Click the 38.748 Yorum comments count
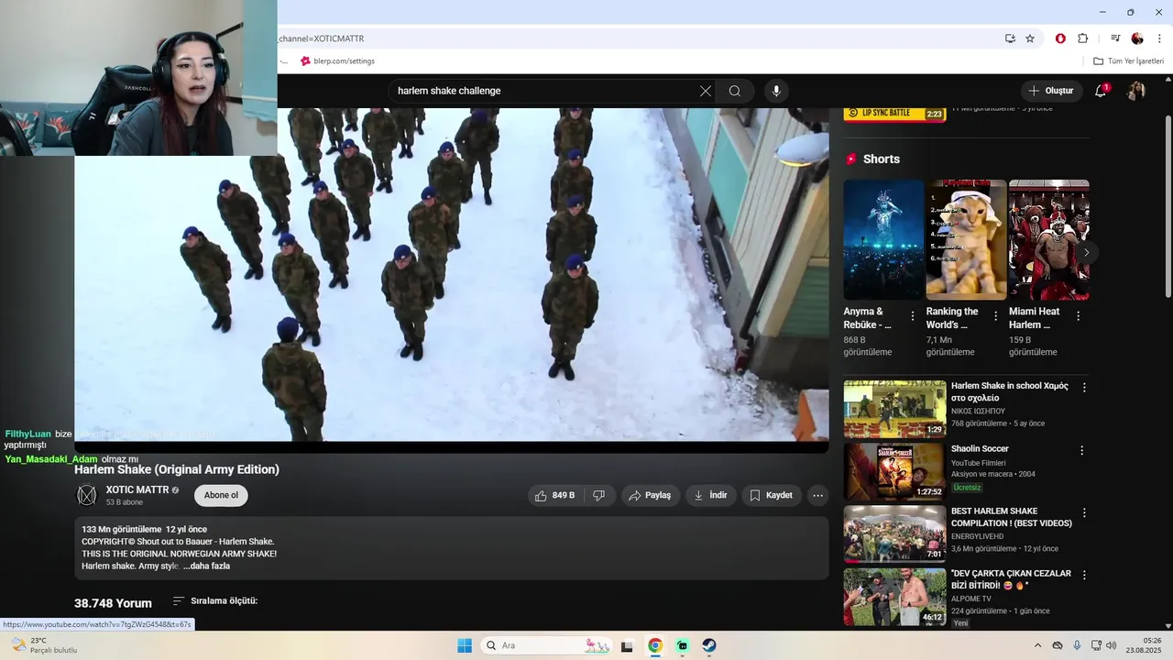The image size is (1173, 660). tap(113, 603)
